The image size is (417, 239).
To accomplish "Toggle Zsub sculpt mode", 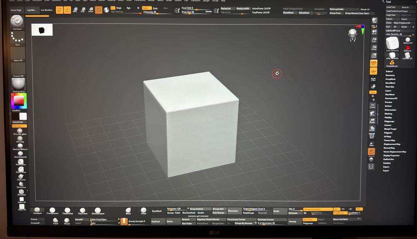I will [155, 8].
